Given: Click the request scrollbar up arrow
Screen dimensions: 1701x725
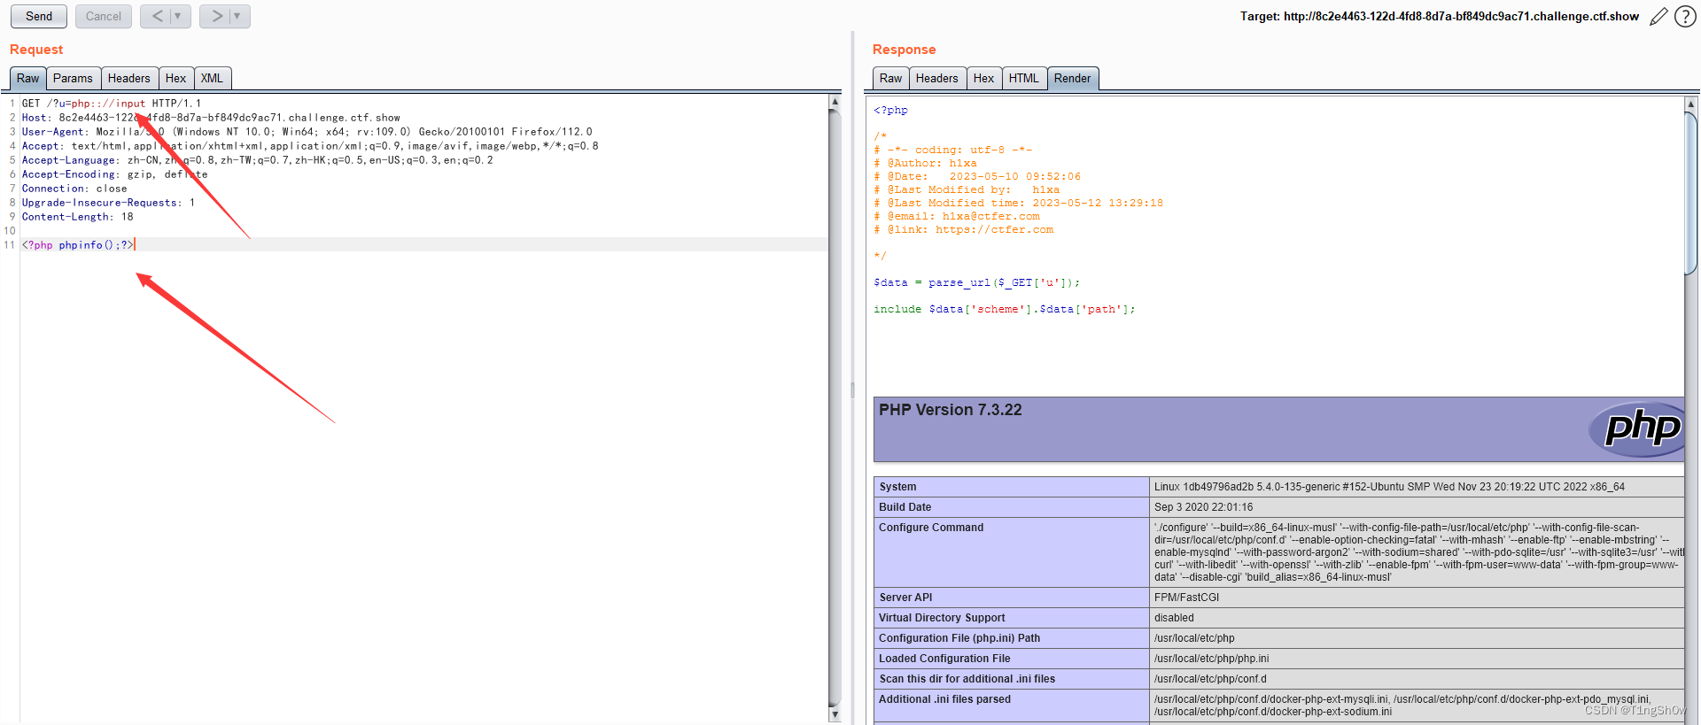Looking at the screenshot, I should click(835, 103).
